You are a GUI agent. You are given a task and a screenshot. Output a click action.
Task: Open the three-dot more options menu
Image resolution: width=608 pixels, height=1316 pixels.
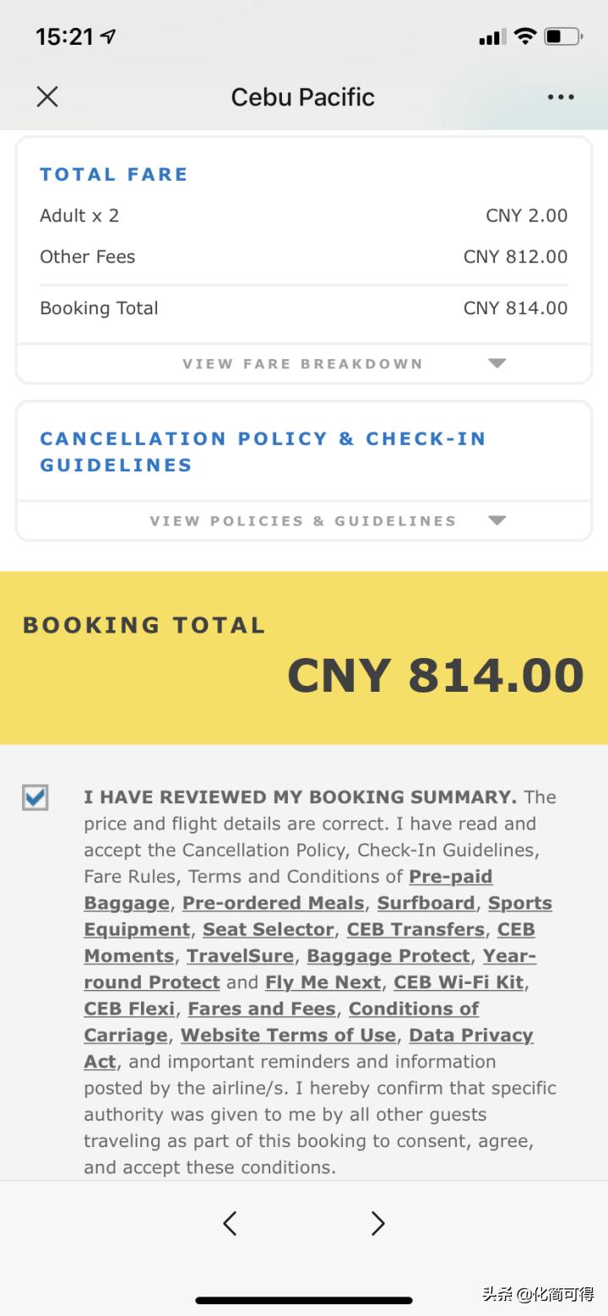point(561,97)
